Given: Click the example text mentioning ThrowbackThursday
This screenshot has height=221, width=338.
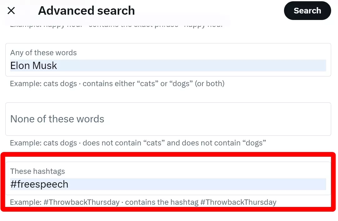Looking at the screenshot, I should pyautogui.click(x=143, y=202).
